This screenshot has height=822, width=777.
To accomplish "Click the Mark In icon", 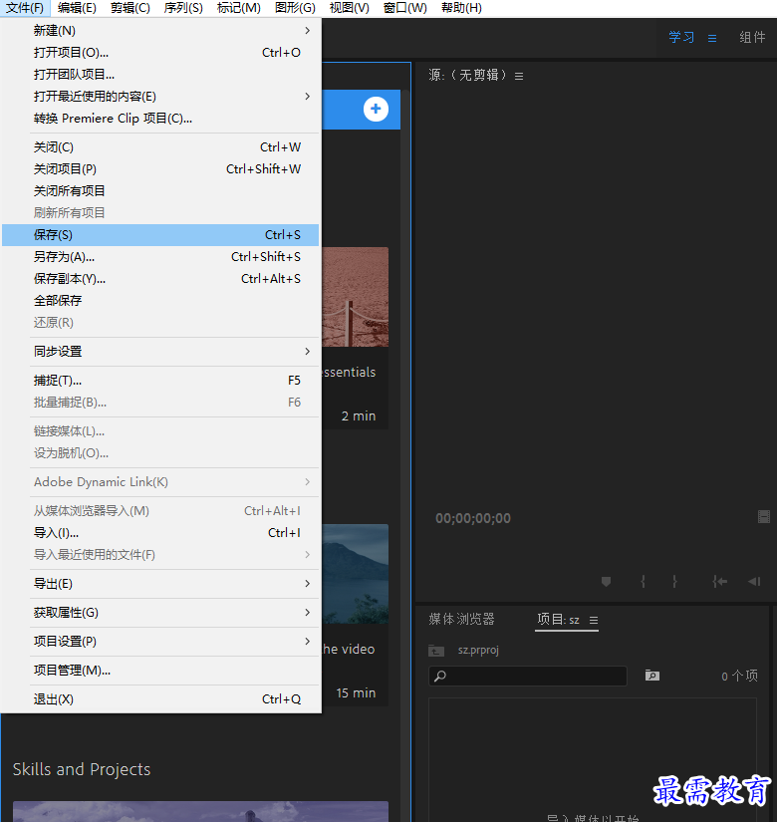I will pyautogui.click(x=643, y=581).
